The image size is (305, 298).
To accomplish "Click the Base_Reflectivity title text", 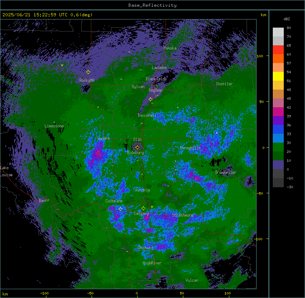I will [152, 5].
